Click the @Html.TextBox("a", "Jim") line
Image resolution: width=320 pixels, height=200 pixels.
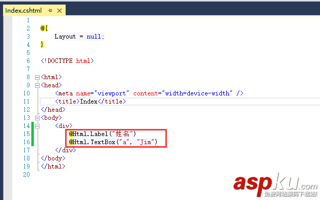point(113,142)
